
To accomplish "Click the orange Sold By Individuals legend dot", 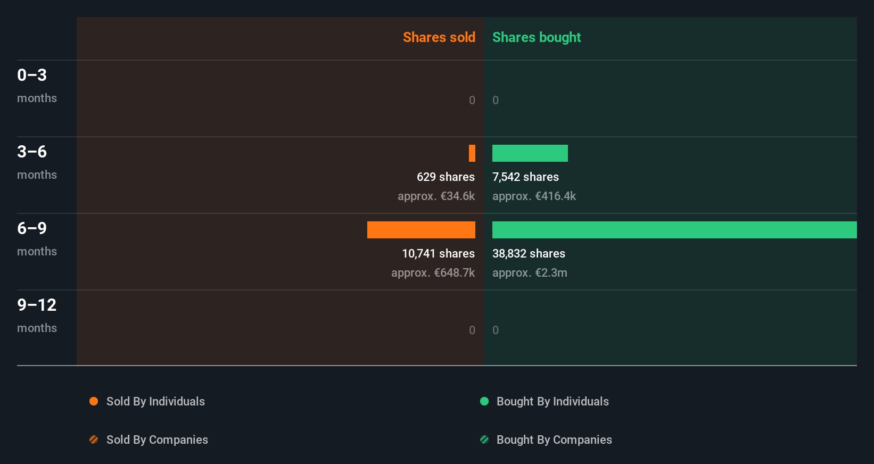I will coord(94,401).
